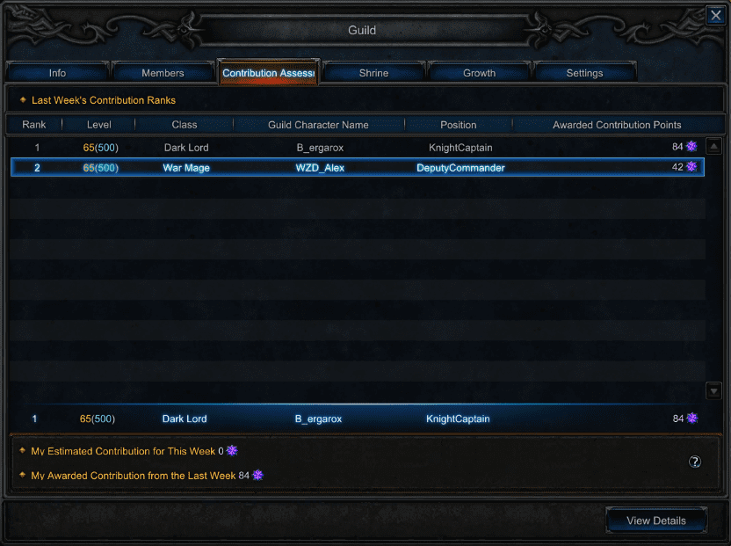Select the B_ergarox rank 1 row
The height and width of the screenshot is (546, 731).
(357, 148)
